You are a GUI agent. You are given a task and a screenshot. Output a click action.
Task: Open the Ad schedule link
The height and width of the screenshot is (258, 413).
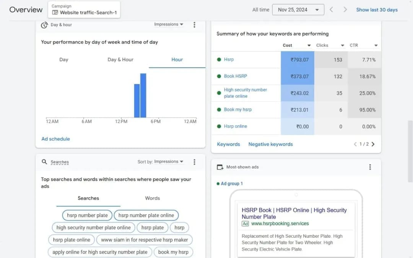coord(55,139)
